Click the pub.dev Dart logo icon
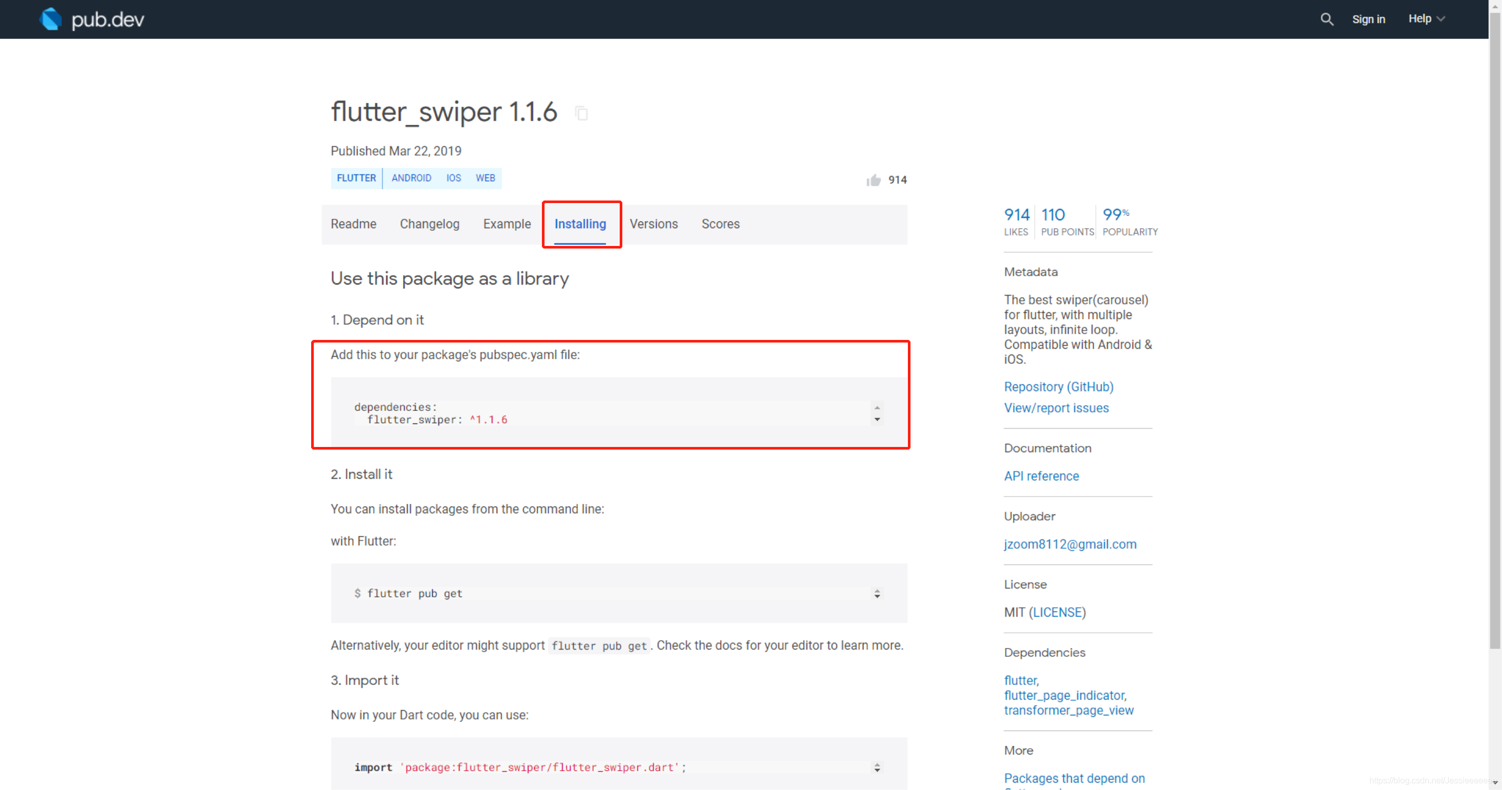The image size is (1502, 790). point(50,19)
